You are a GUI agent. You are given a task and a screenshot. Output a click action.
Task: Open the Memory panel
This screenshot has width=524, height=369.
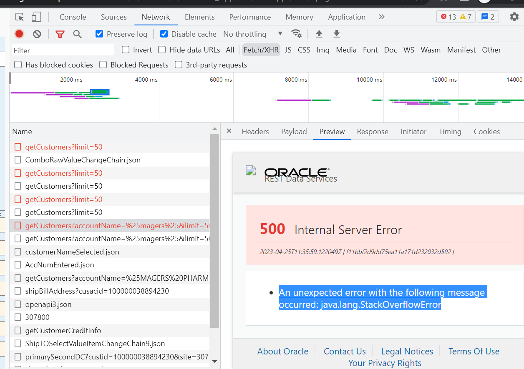tap(299, 17)
